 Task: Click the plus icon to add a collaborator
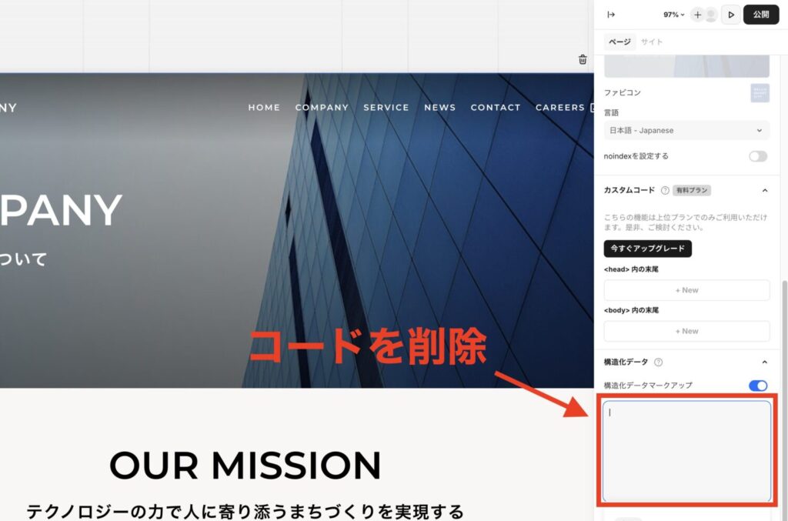697,15
